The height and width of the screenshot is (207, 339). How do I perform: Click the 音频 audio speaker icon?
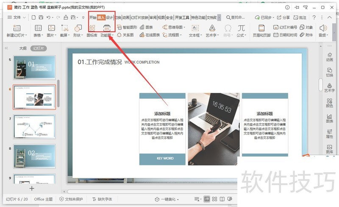(323, 28)
